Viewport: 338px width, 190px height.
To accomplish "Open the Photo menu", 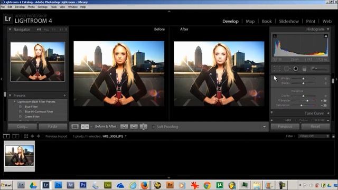I will tap(31, 7).
